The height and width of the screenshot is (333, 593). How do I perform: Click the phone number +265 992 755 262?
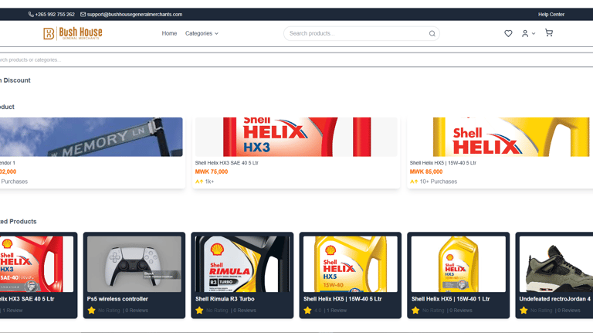pyautogui.click(x=55, y=15)
